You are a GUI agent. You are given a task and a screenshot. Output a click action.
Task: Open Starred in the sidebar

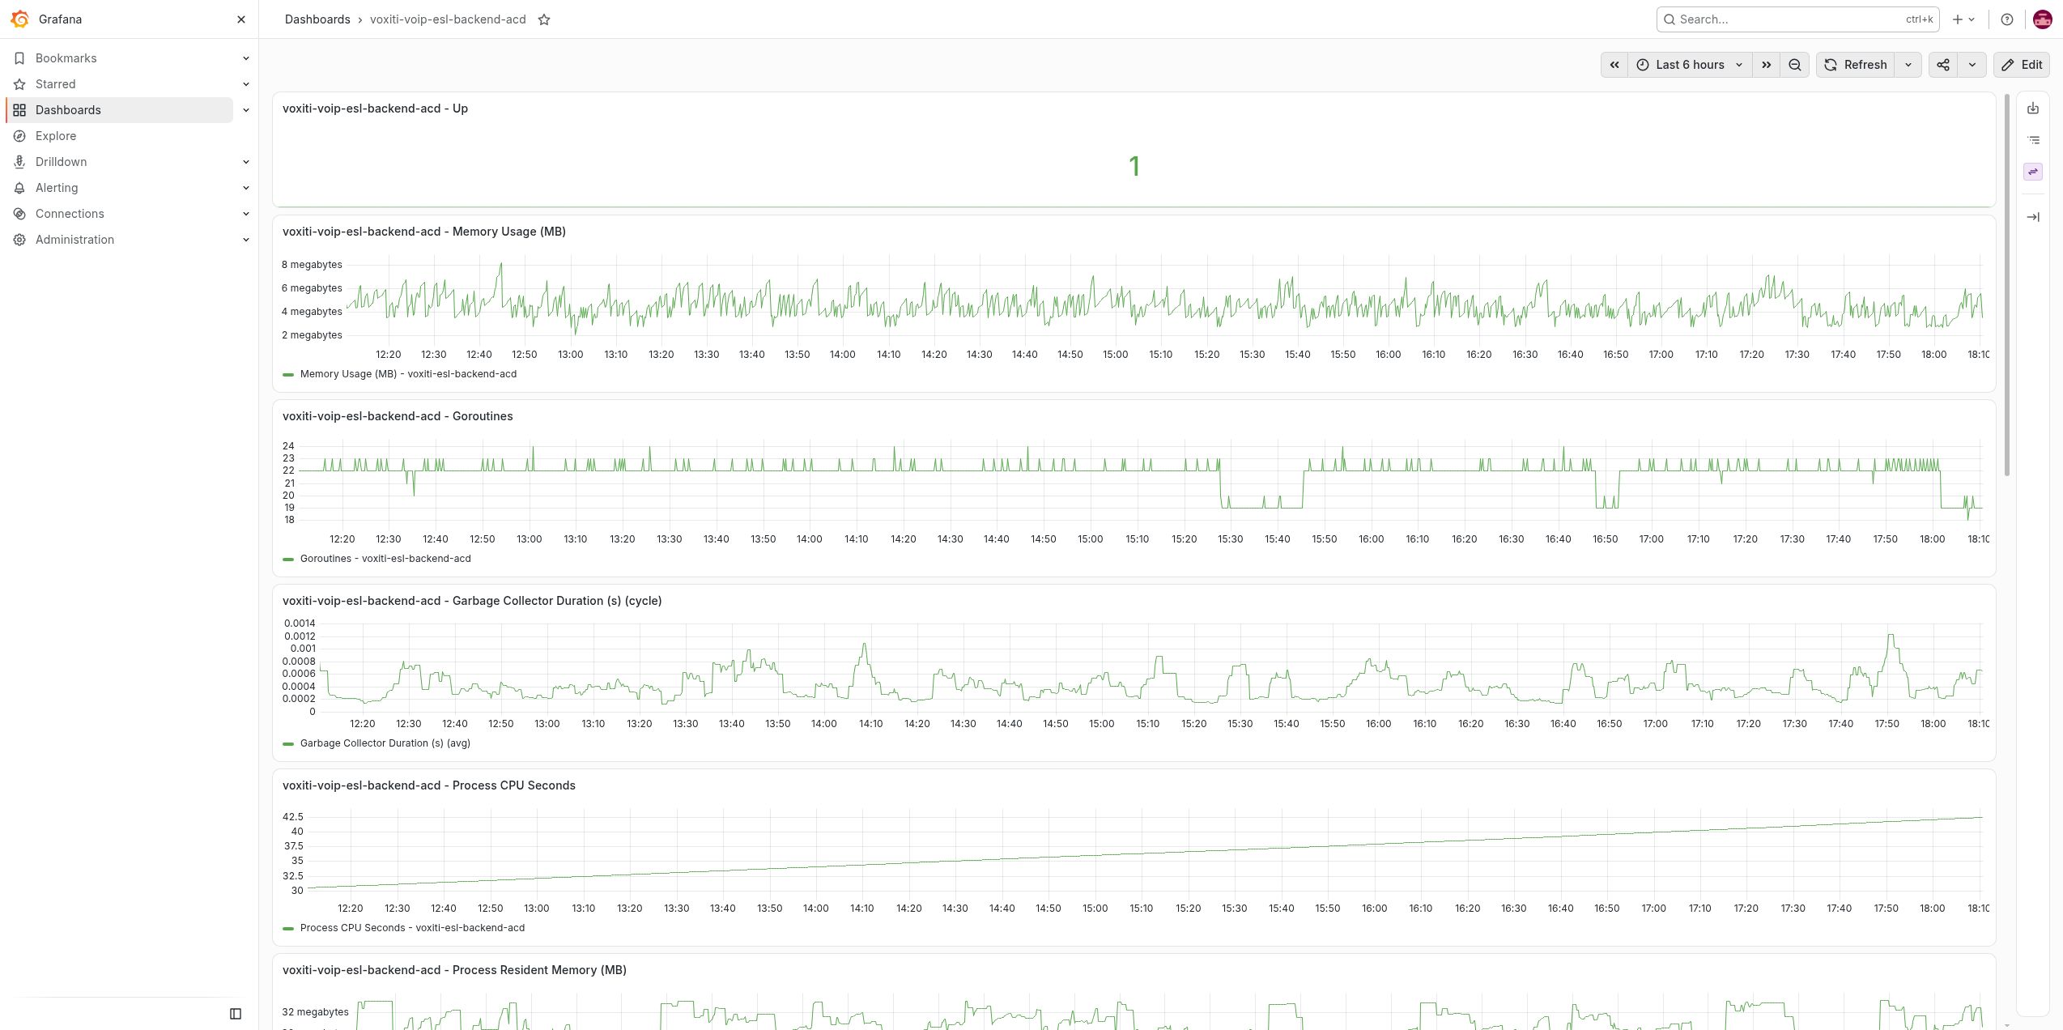[56, 84]
